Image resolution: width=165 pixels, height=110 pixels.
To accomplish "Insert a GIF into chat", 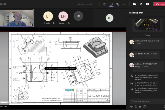I will coord(140,106).
